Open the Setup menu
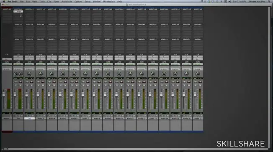This screenshot has width=273, height=152. tap(88, 1)
